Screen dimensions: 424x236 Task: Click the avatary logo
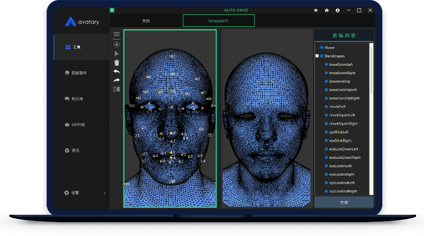point(82,22)
